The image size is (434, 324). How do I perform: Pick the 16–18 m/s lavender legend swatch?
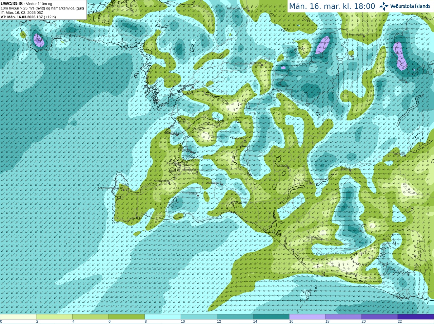pyautogui.click(x=307, y=317)
